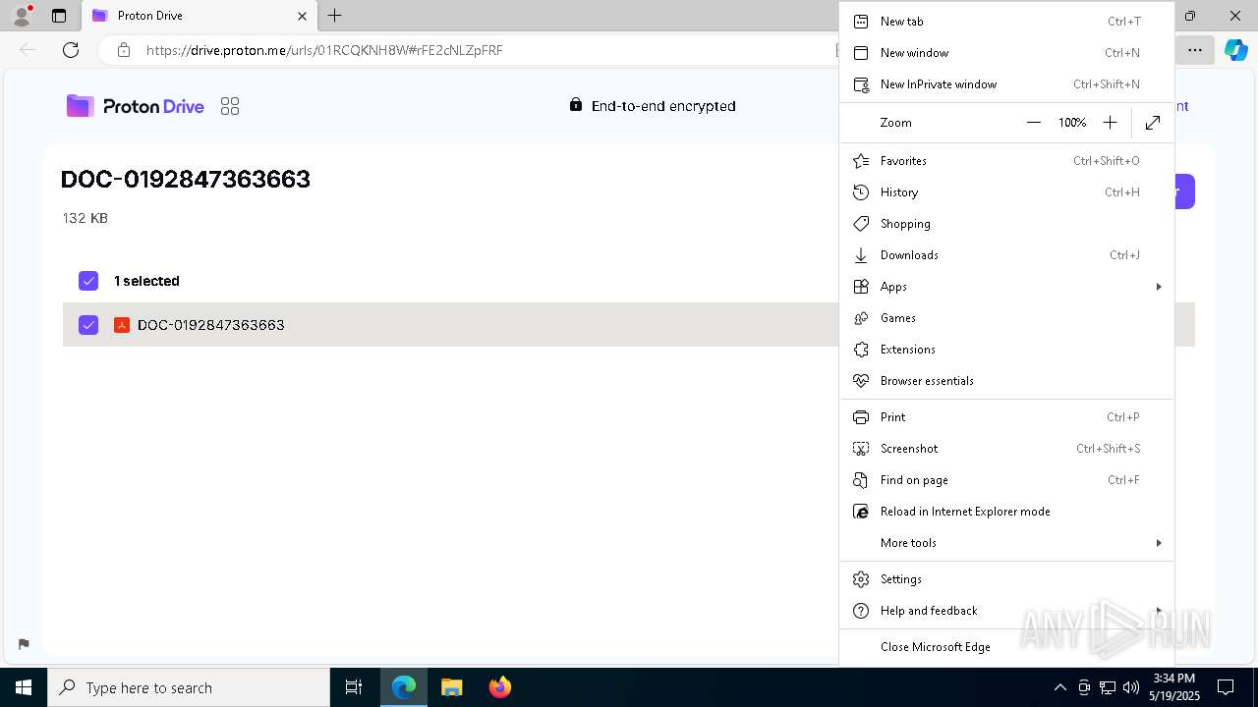This screenshot has width=1258, height=707.
Task: Uncheck the DOC-0192847363663 file checkbox
Action: [88, 325]
